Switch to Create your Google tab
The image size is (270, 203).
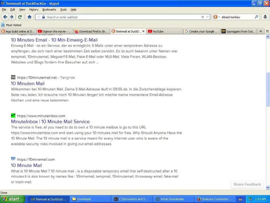202,31
